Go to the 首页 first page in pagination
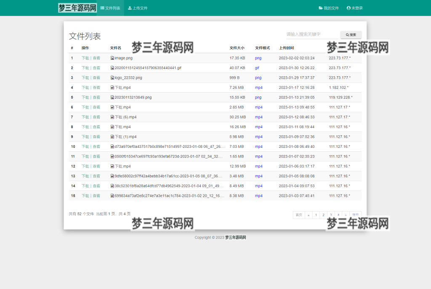Screen dimensions: 431x289 point(299,215)
